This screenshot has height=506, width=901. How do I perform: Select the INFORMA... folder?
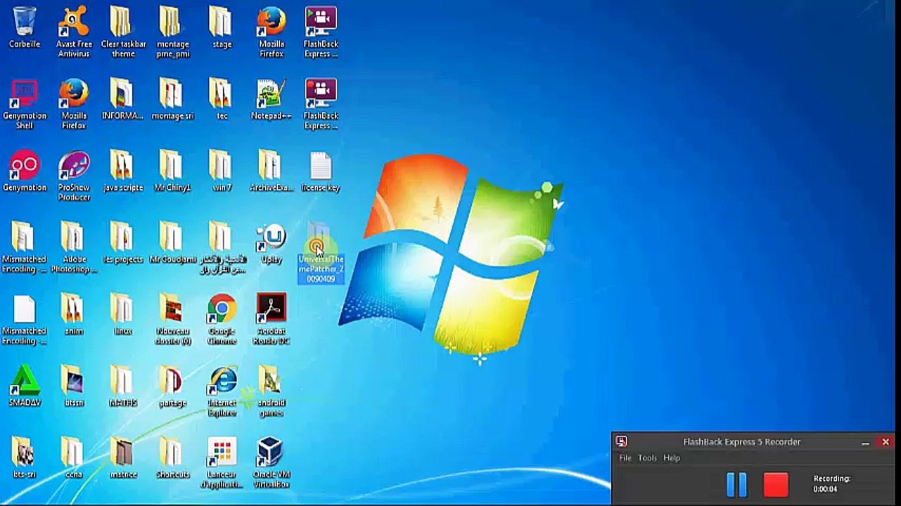[123, 98]
